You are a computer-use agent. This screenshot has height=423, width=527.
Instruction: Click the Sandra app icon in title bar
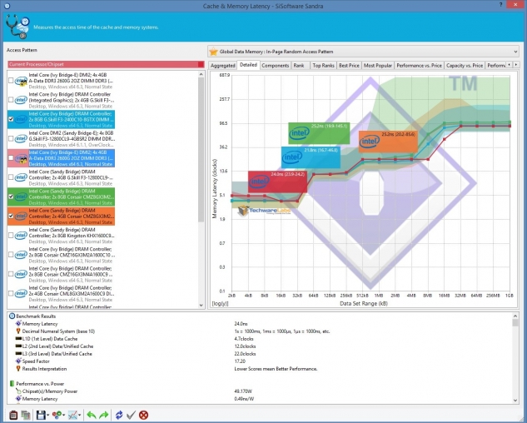coord(7,6)
